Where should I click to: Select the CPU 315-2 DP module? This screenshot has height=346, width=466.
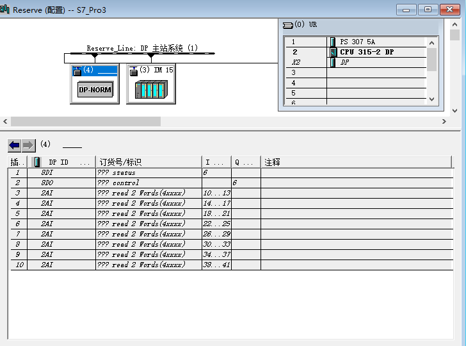coord(366,52)
